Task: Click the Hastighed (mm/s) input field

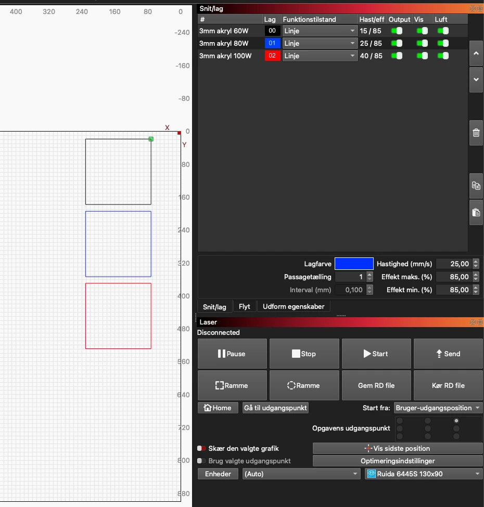Action: click(x=453, y=264)
